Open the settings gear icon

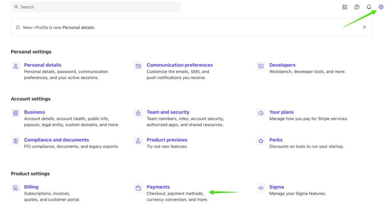(381, 7)
